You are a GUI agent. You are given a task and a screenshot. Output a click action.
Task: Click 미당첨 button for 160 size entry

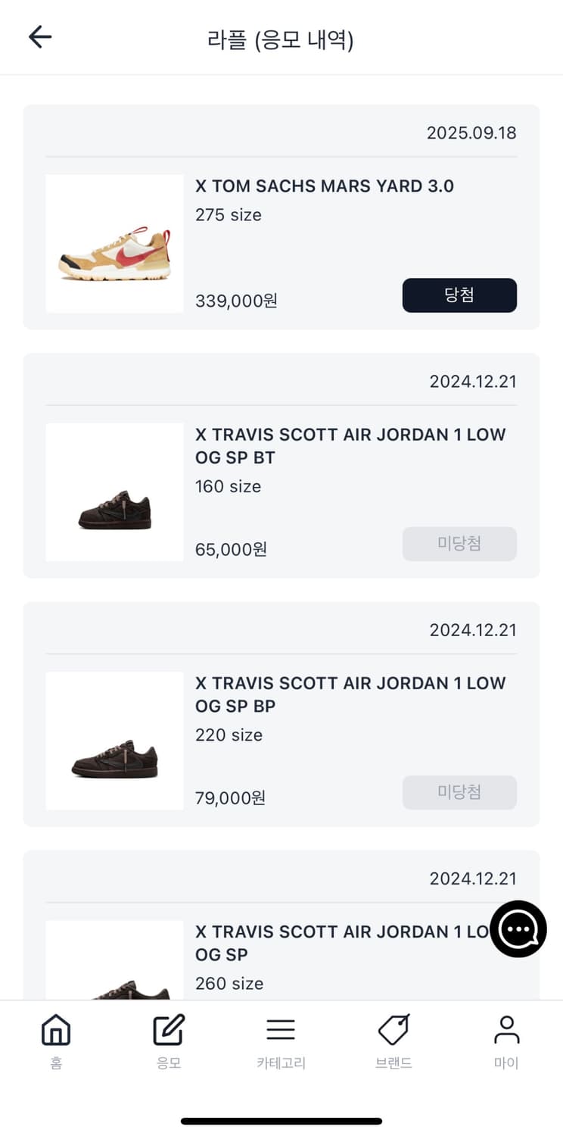coord(459,544)
